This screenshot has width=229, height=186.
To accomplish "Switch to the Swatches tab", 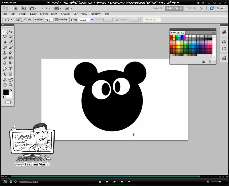I will pos(177,33).
